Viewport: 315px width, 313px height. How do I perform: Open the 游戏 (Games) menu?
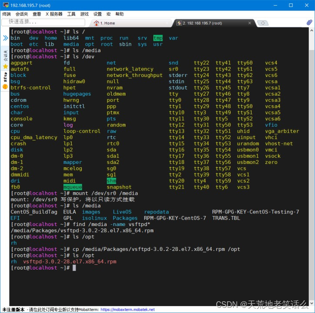[x=84, y=14]
